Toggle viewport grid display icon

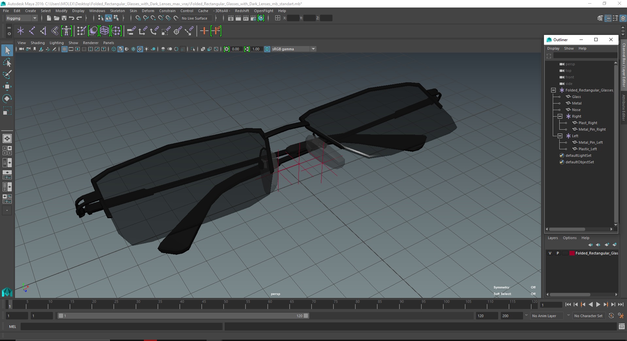click(64, 49)
